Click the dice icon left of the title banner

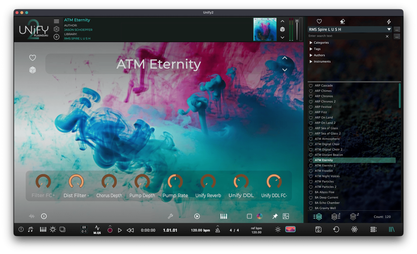click(x=33, y=70)
